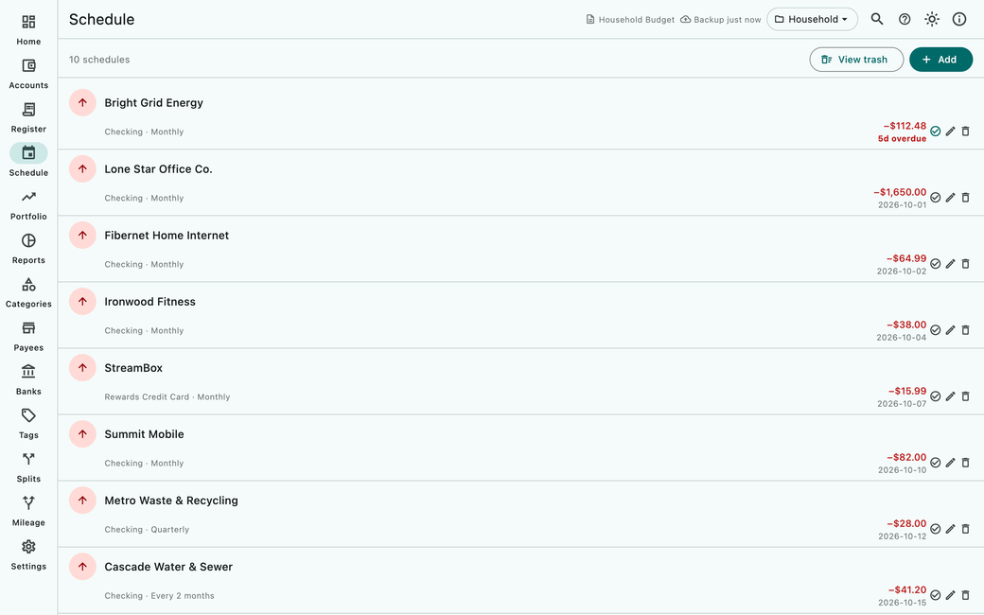Select the Bright Grid Energy row title

coord(153,103)
